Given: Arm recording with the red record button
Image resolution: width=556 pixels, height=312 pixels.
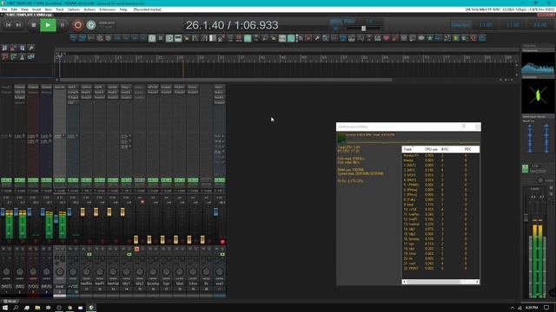Looking at the screenshot, I should pos(77,25).
